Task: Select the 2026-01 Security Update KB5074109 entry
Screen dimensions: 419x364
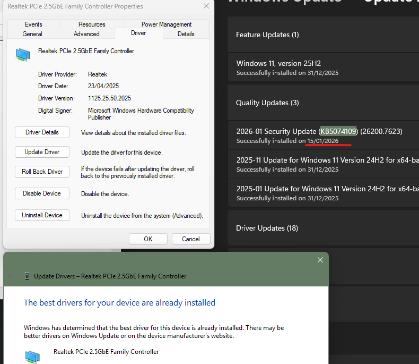Action: tap(323, 136)
